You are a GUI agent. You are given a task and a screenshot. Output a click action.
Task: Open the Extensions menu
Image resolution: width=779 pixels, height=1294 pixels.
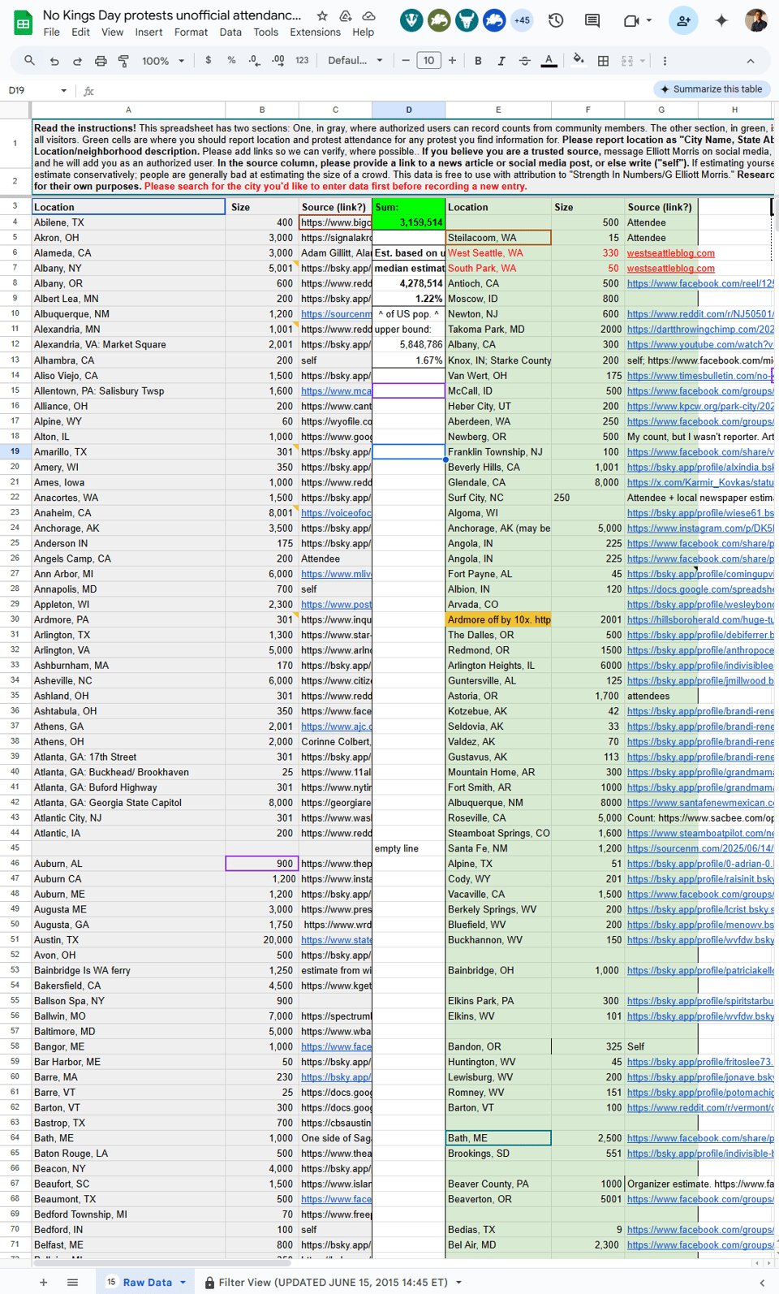tap(315, 32)
